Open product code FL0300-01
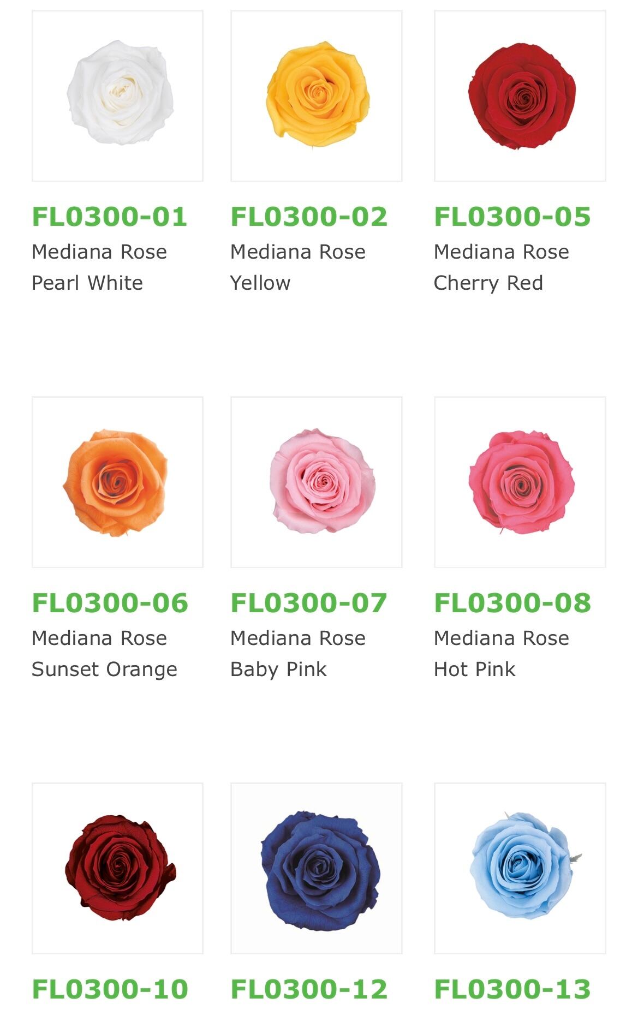Viewport: 638px width, 1010px height. coord(110,217)
